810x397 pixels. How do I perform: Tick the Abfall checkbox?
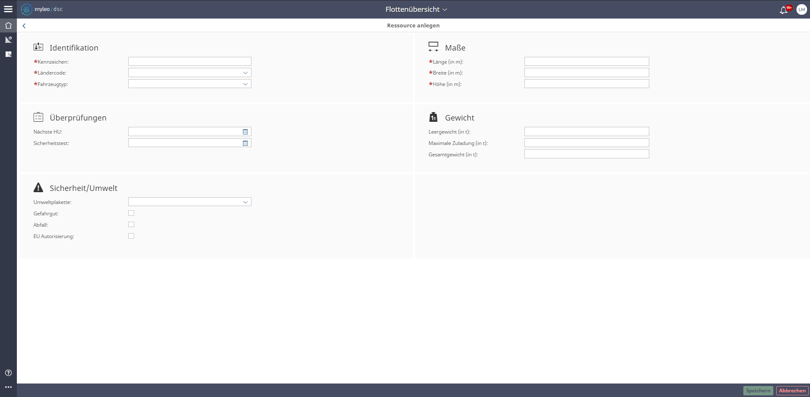click(x=131, y=225)
